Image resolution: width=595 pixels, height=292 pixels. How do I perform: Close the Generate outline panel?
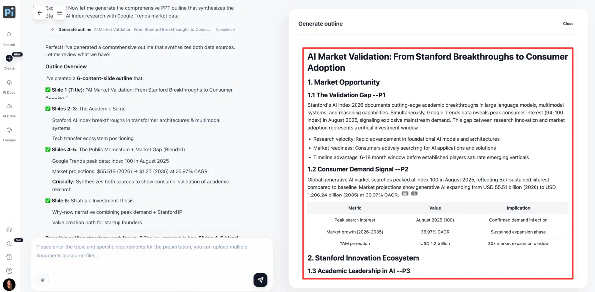(x=568, y=24)
